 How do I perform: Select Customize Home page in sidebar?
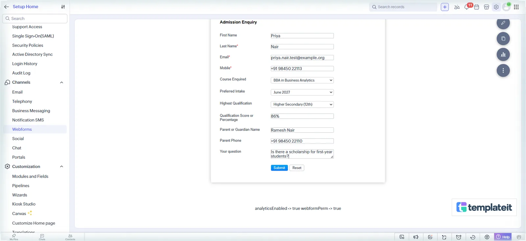click(34, 223)
